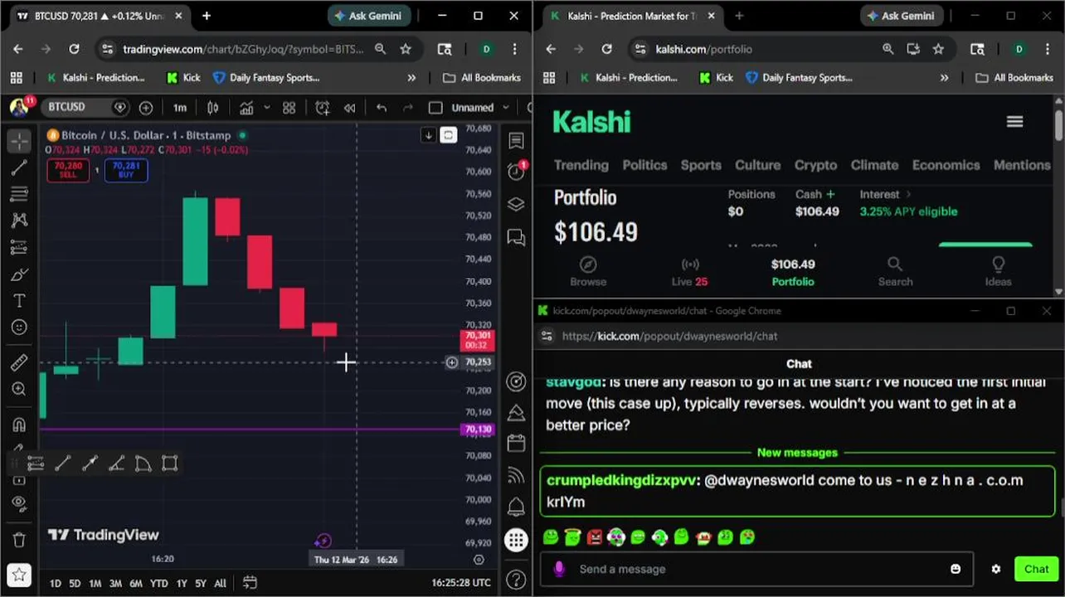Image resolution: width=1065 pixels, height=597 pixels.
Task: Remove drawings with trash icon
Action: pyautogui.click(x=19, y=540)
